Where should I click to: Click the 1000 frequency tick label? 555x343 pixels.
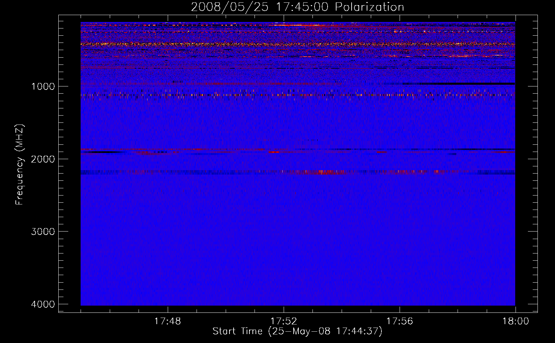point(43,86)
